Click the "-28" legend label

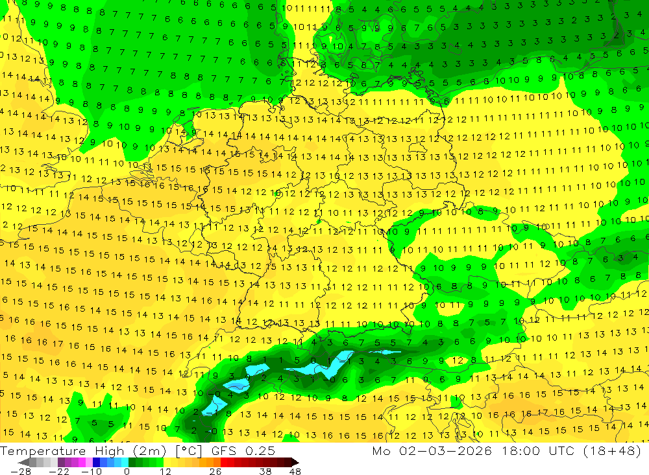[21, 472]
